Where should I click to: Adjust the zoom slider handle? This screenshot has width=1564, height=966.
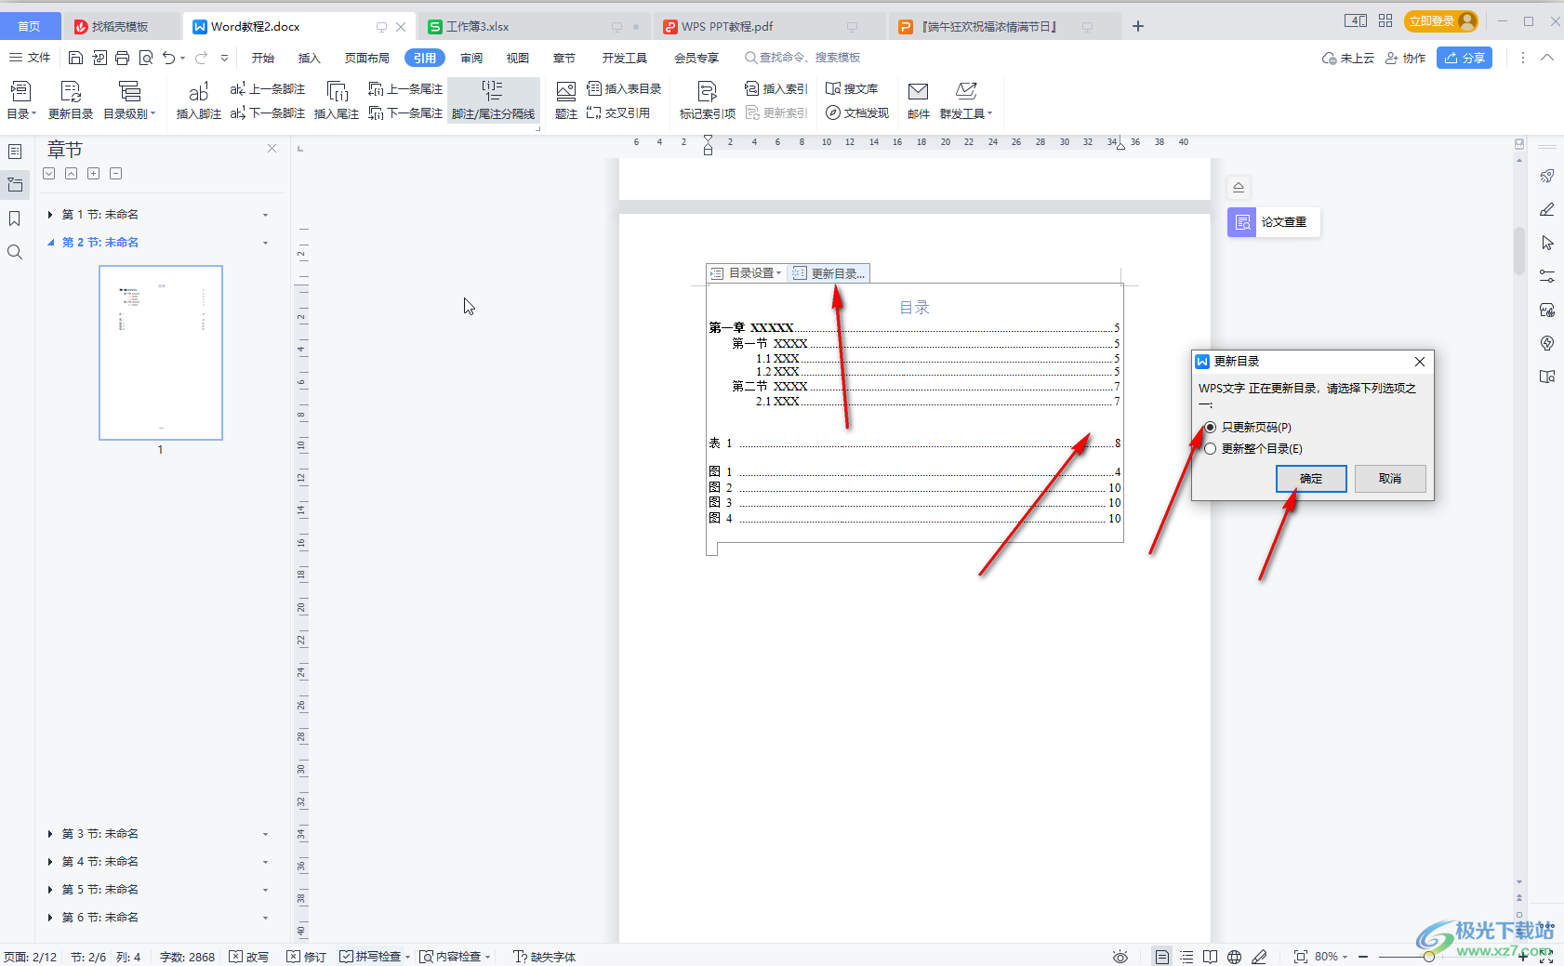pyautogui.click(x=1428, y=957)
